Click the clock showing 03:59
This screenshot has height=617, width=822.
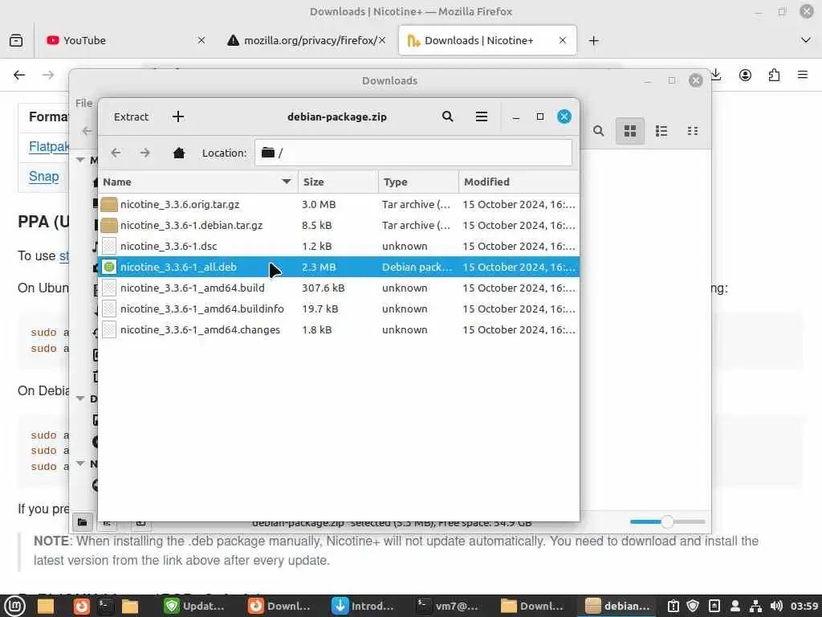tap(804, 606)
